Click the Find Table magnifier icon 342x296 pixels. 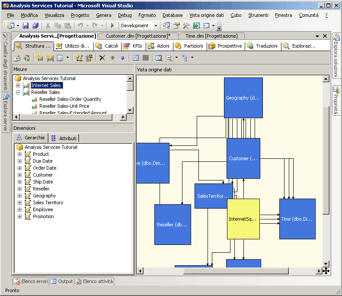pos(159,58)
